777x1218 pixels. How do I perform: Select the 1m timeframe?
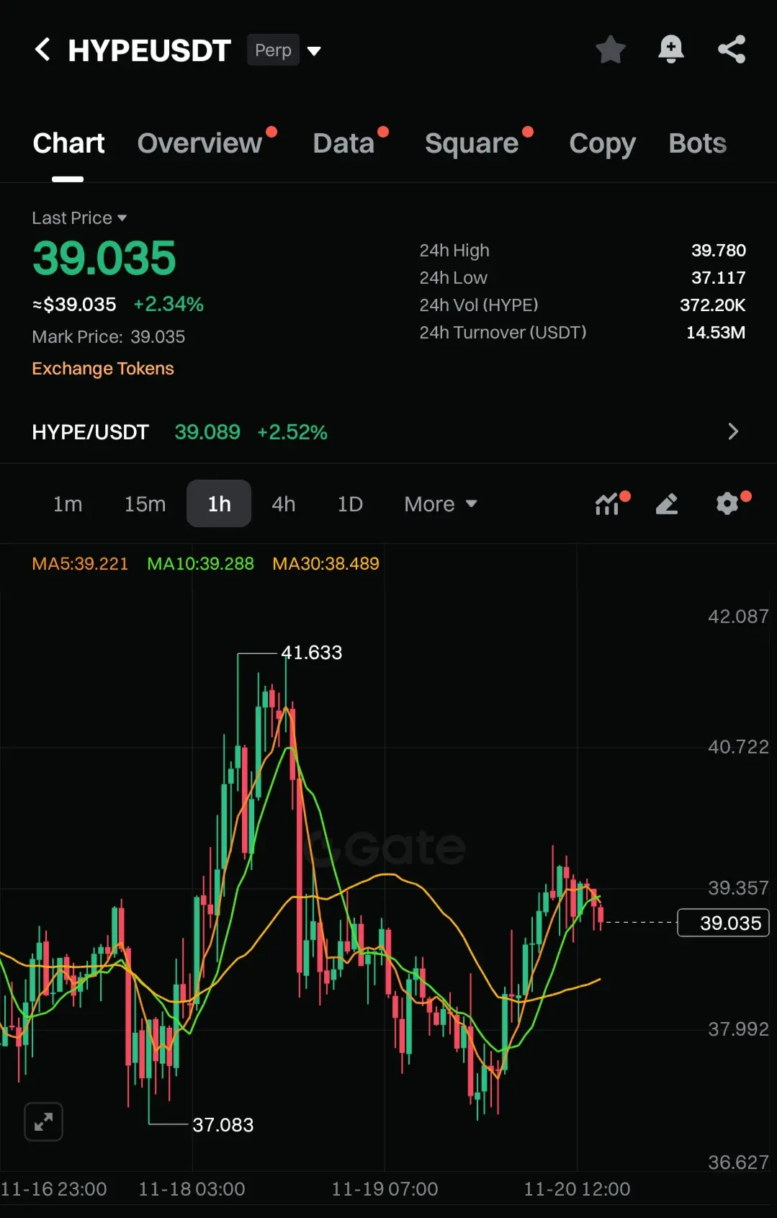[68, 503]
